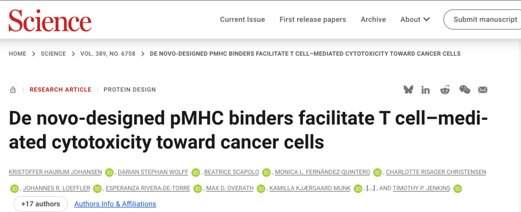The height and width of the screenshot is (212, 521).
Task: Expand the collapsed authors ellipsis
Action: pos(371,188)
